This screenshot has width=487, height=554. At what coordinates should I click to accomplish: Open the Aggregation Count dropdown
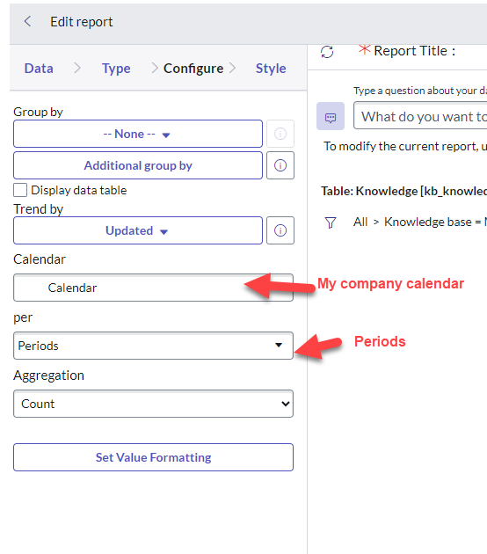click(x=153, y=404)
